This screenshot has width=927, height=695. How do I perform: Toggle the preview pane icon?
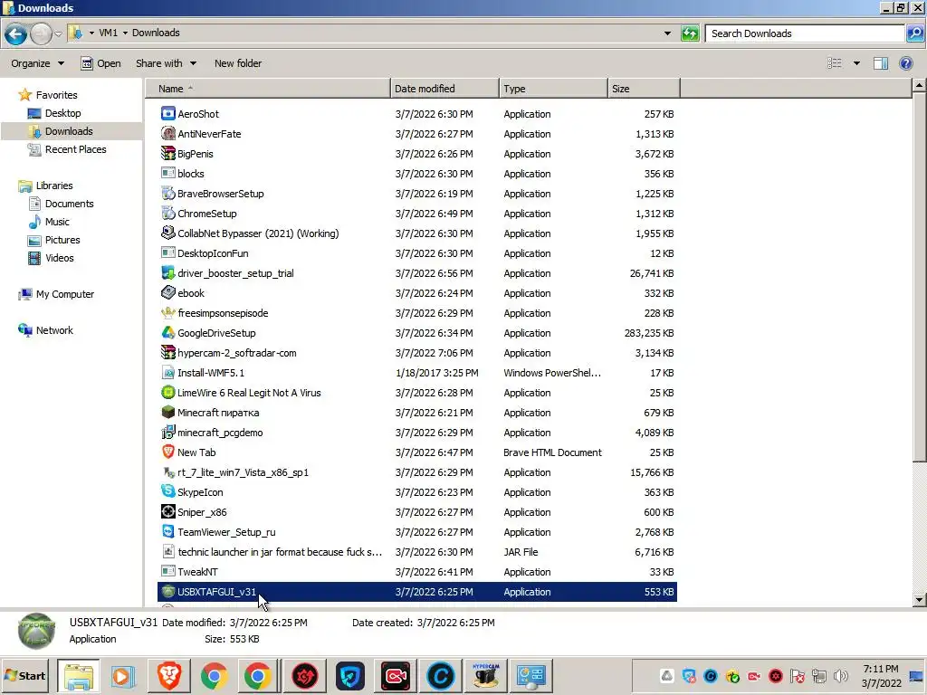click(x=880, y=63)
